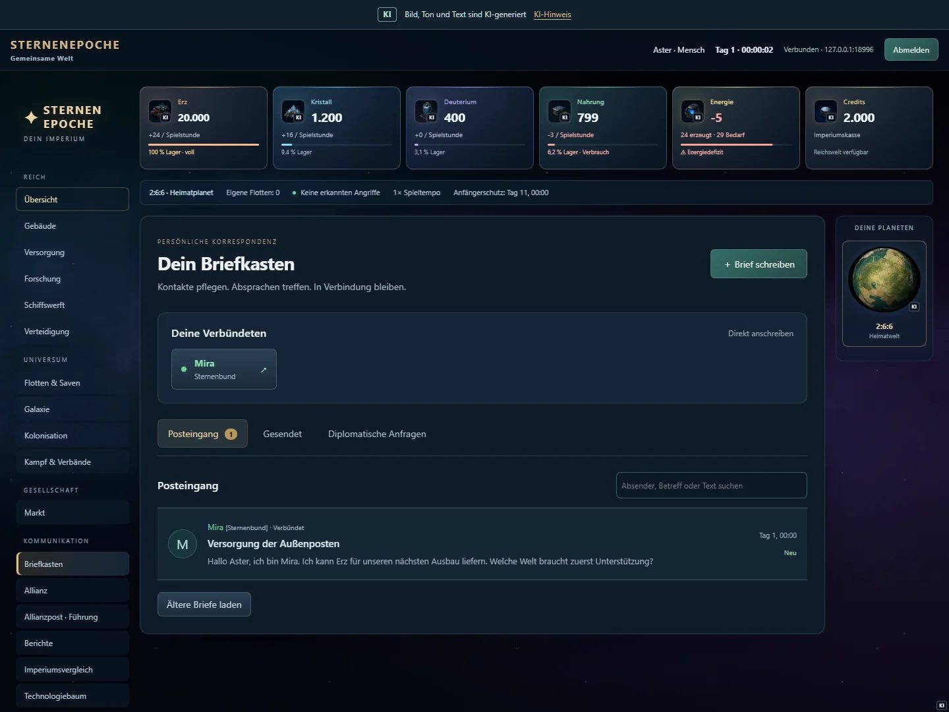Click the Kristall resource icon
Viewport: 949px width, 712px height.
[x=293, y=111]
